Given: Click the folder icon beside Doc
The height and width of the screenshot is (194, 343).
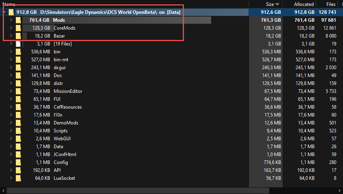Looking at the screenshot, I should pyautogui.click(x=19, y=75).
